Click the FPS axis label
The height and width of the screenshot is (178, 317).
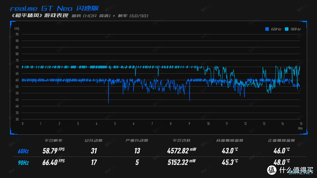17,29
